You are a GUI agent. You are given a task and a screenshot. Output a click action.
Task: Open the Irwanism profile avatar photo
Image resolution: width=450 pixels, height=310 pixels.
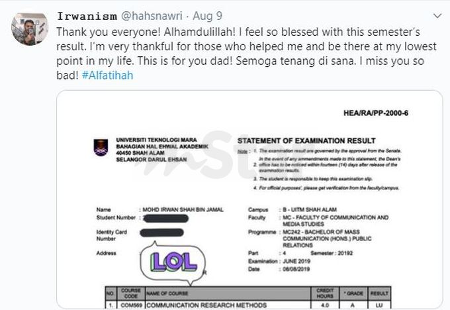click(x=30, y=28)
